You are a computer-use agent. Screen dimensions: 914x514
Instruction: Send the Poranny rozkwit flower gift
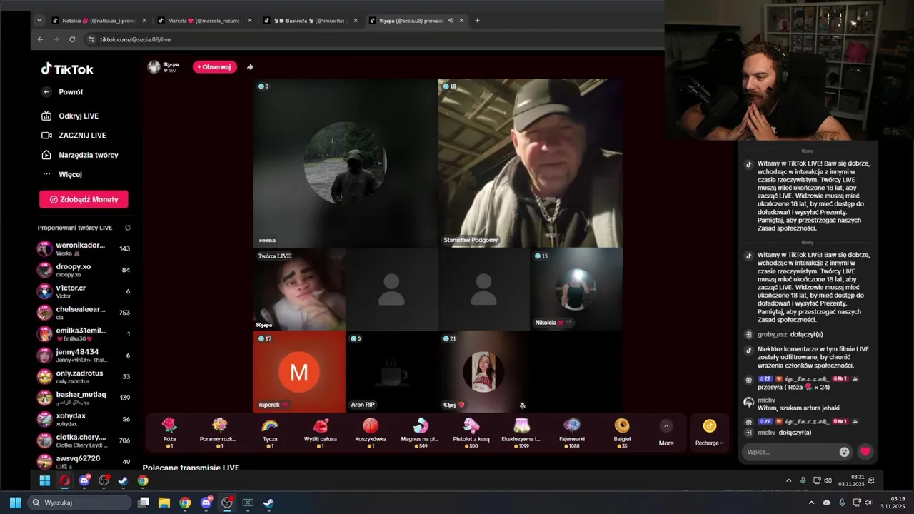pos(219,433)
